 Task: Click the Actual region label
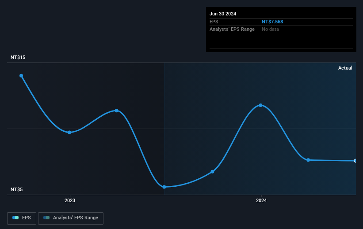pyautogui.click(x=345, y=68)
